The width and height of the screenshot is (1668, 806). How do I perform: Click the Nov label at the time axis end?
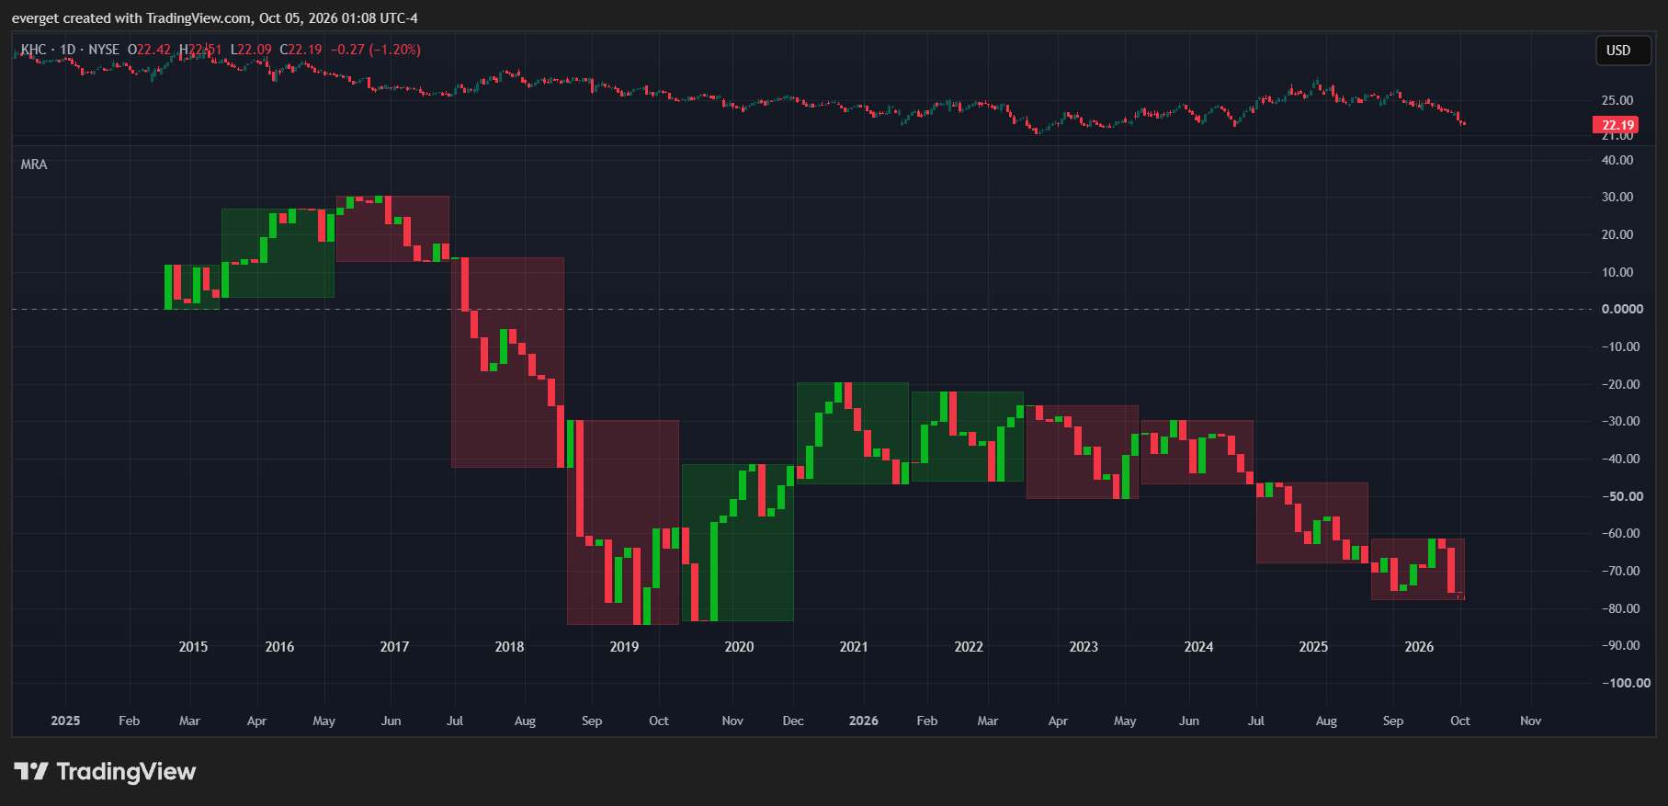pyautogui.click(x=1530, y=721)
